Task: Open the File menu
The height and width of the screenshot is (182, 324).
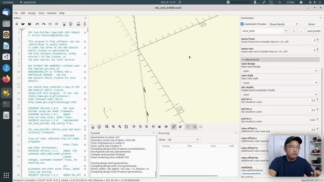Action: click(16, 13)
